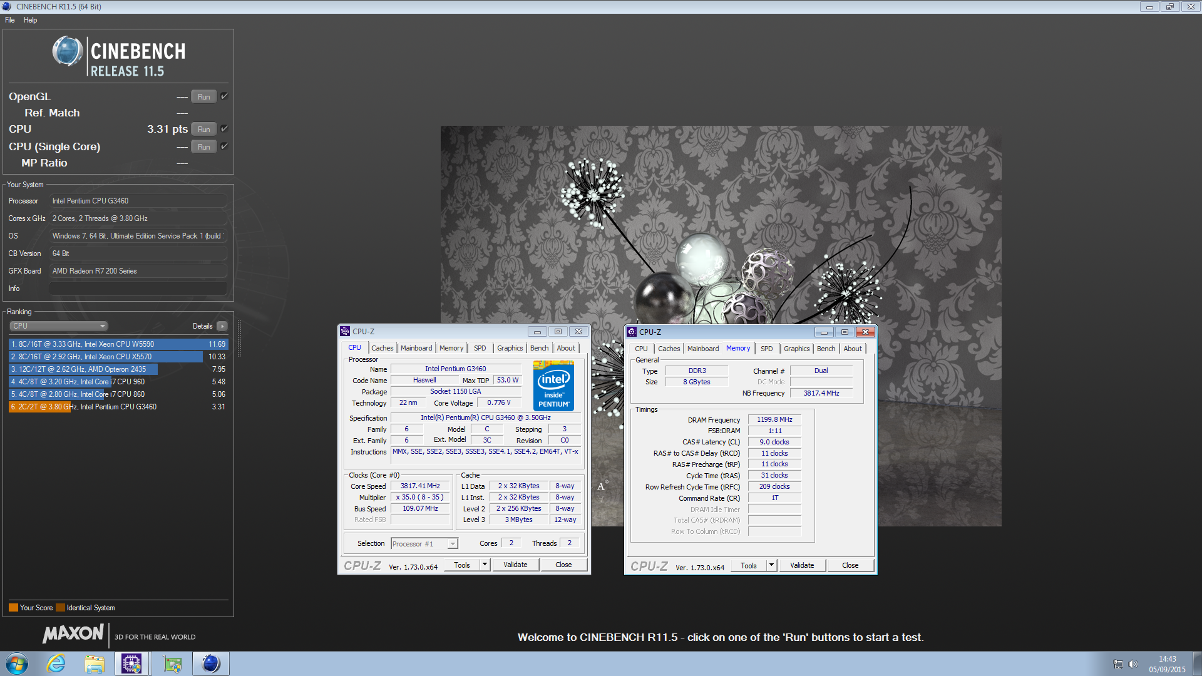This screenshot has height=676, width=1202.
Task: Click Close button in right CPU-Z window
Action: [x=850, y=565]
